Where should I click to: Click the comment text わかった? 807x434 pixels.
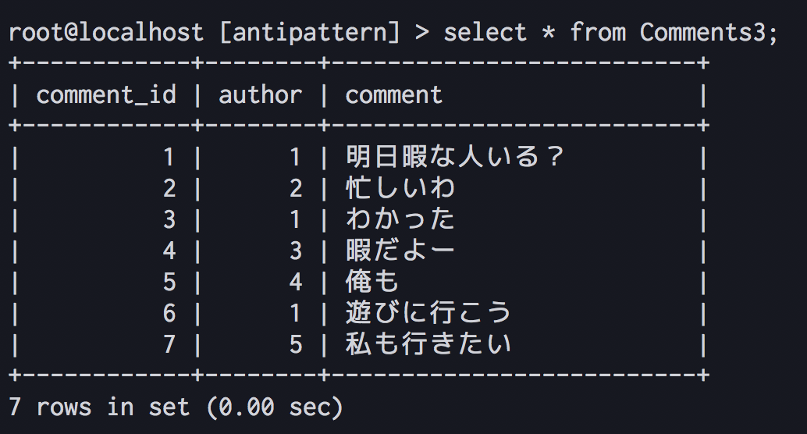click(400, 219)
